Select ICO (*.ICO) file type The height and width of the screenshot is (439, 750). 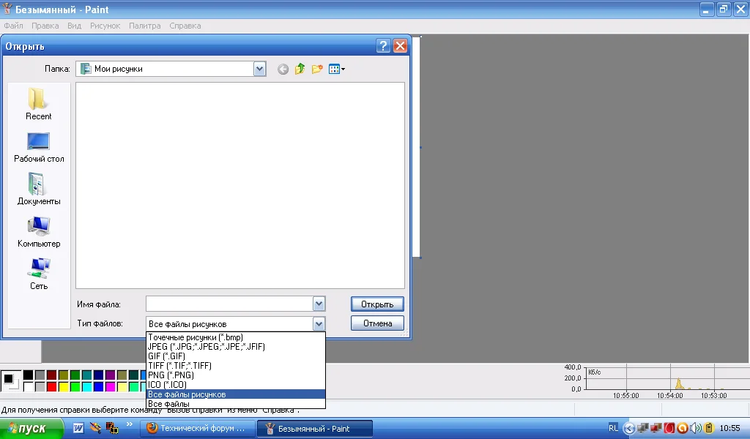click(235, 385)
